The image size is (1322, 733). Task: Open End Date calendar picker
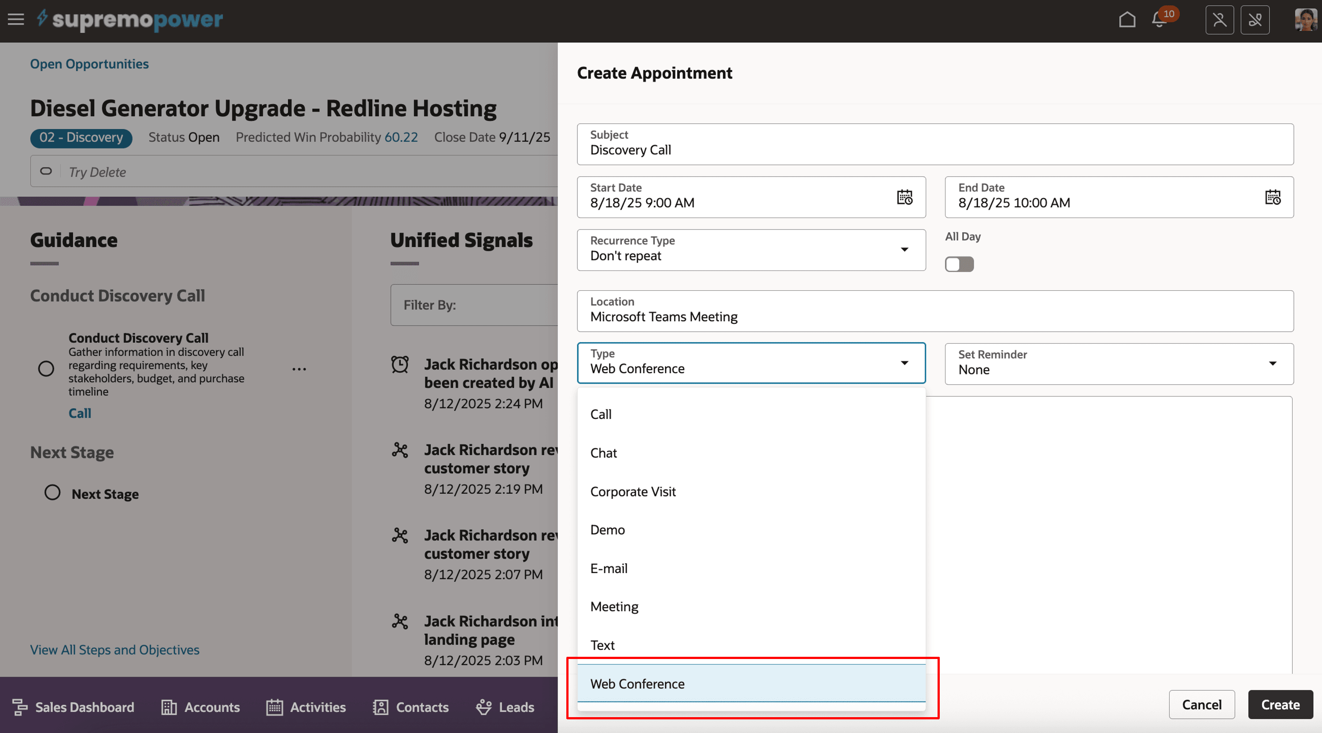click(1272, 197)
